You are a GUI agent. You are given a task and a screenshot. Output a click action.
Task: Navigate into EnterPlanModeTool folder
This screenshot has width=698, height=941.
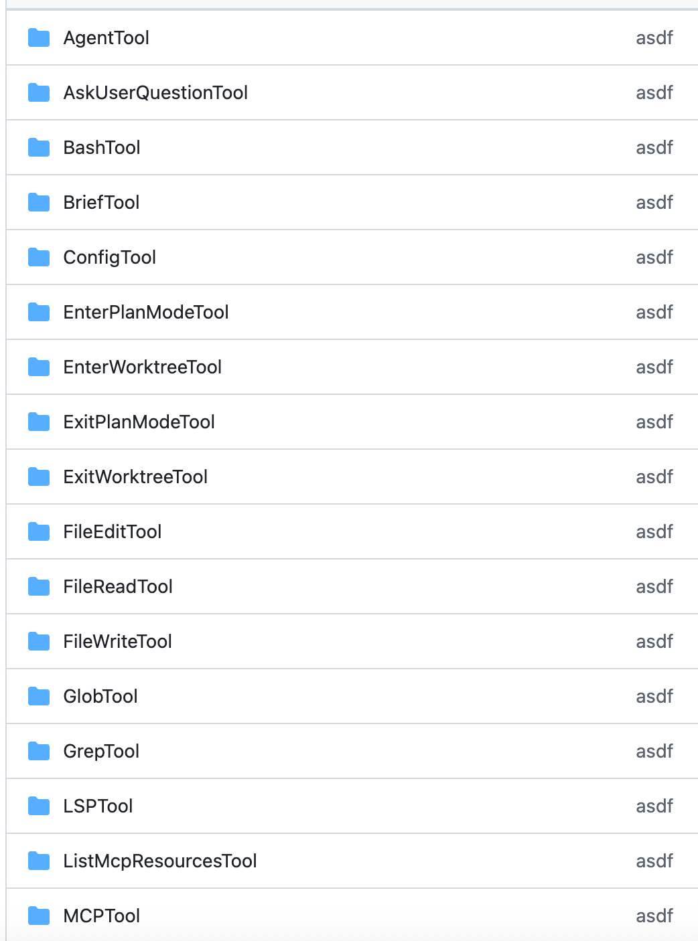point(146,313)
